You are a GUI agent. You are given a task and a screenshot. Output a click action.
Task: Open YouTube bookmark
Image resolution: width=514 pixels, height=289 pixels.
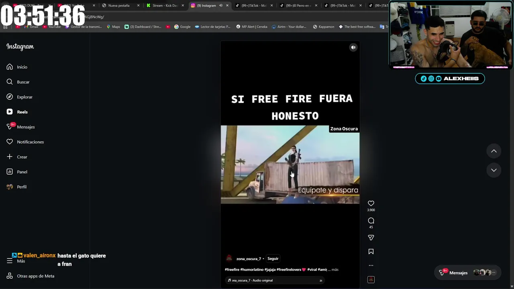51,27
